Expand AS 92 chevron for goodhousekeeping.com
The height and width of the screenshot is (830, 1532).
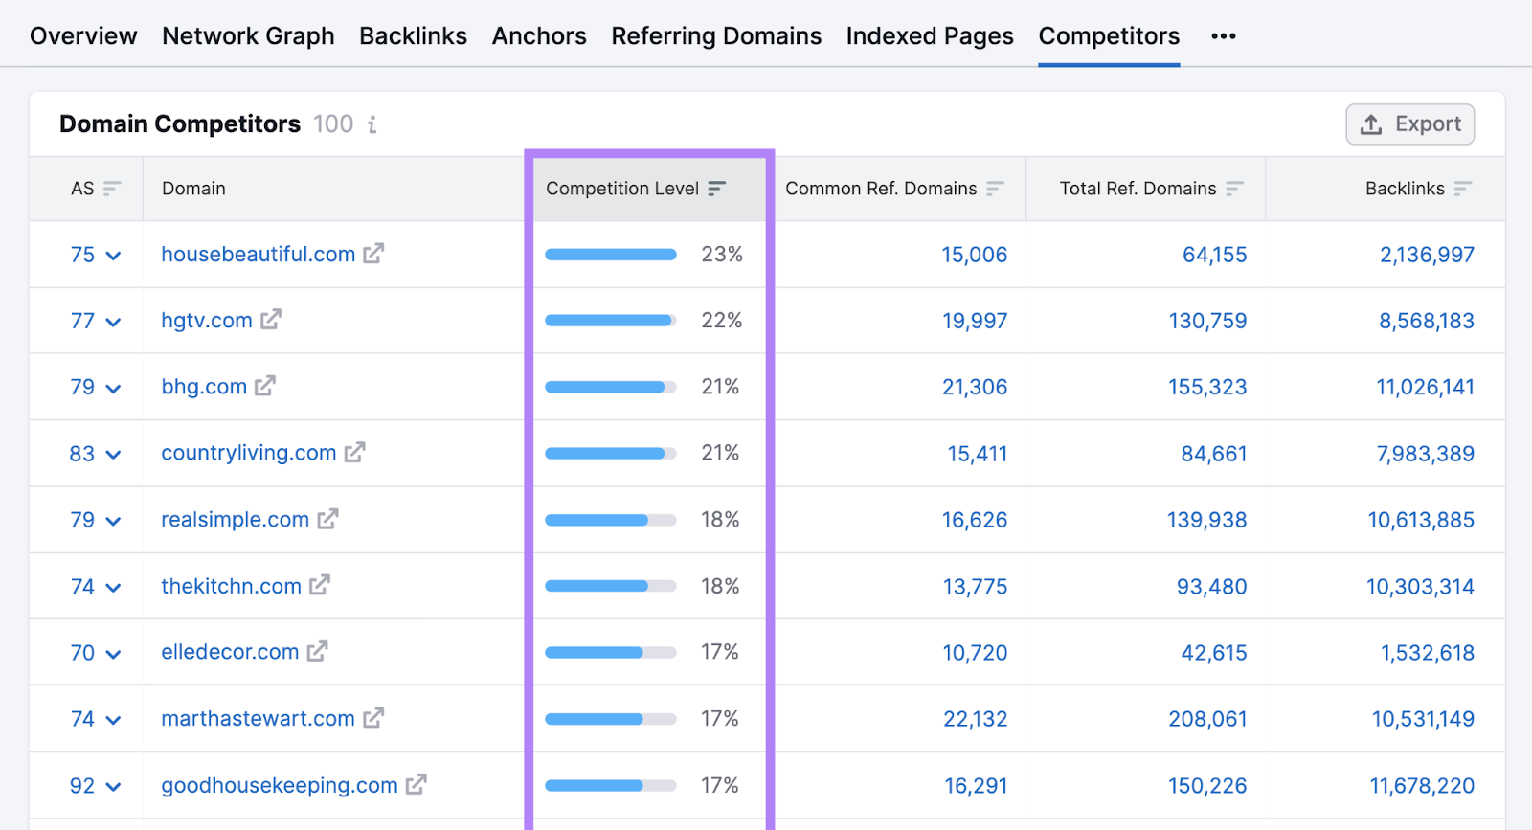[113, 787]
